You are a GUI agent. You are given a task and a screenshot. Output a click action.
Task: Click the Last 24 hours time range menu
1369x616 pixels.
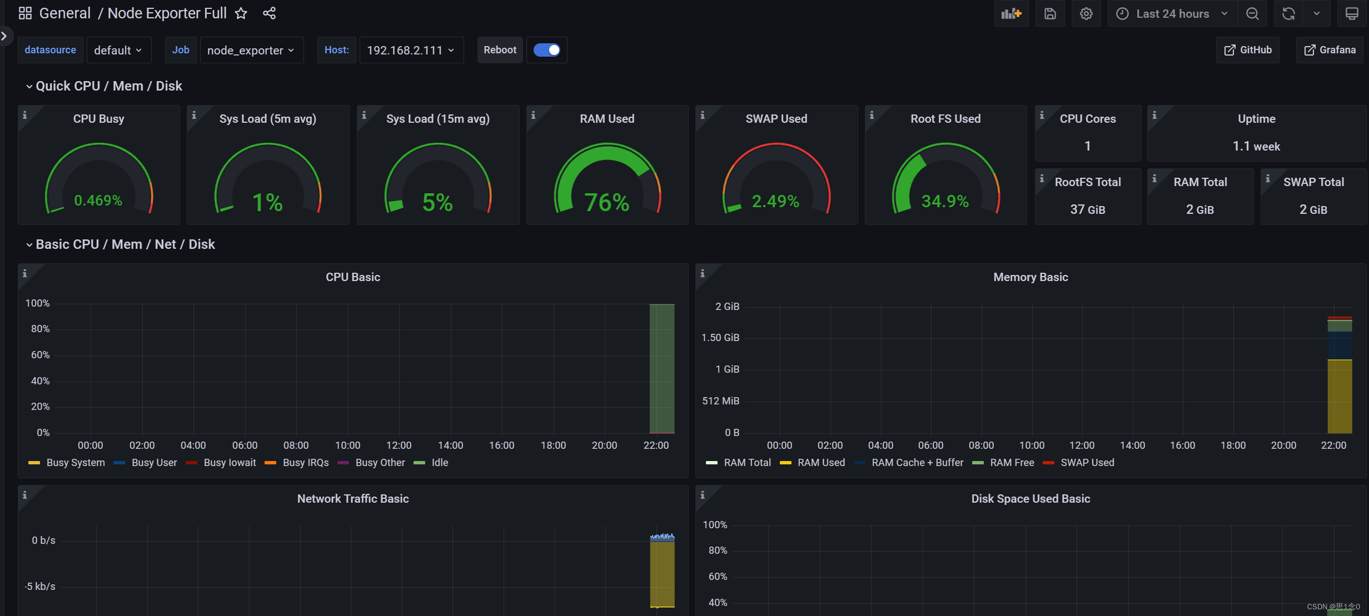(1173, 13)
